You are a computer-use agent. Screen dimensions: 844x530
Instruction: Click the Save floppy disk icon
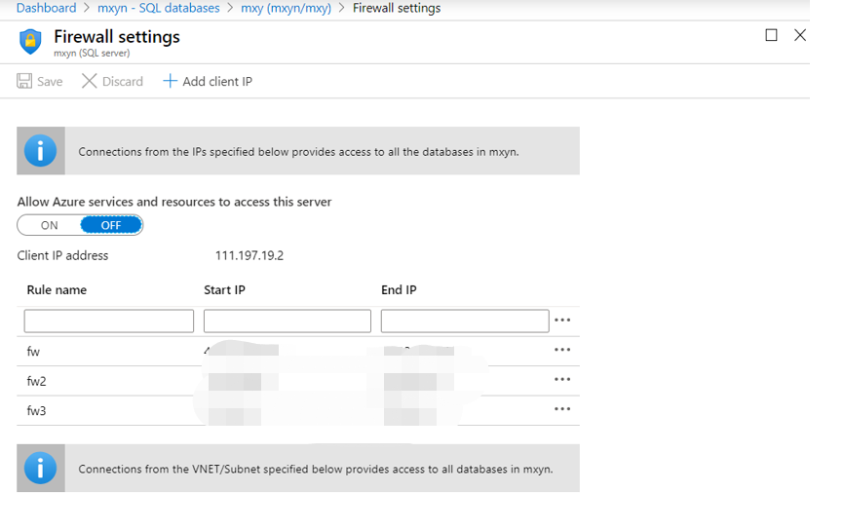click(x=24, y=81)
